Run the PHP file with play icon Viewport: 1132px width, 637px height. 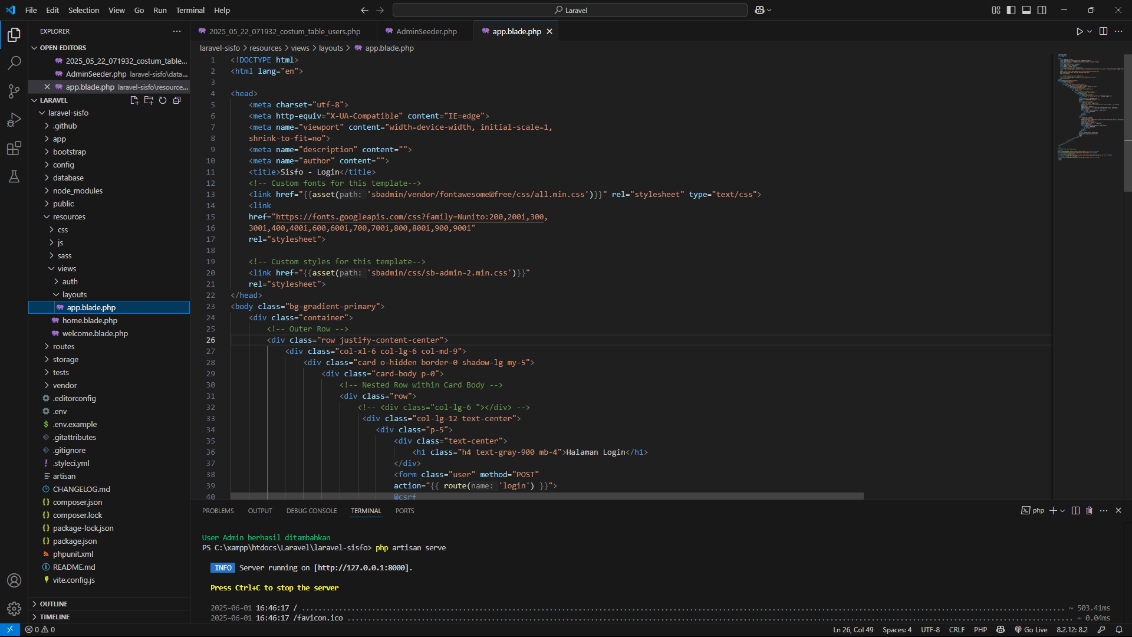click(x=1079, y=31)
